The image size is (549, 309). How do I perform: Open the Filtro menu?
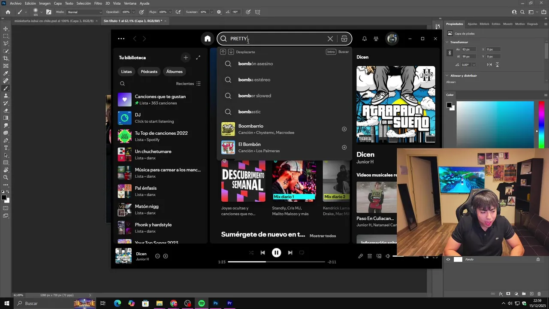(x=98, y=3)
